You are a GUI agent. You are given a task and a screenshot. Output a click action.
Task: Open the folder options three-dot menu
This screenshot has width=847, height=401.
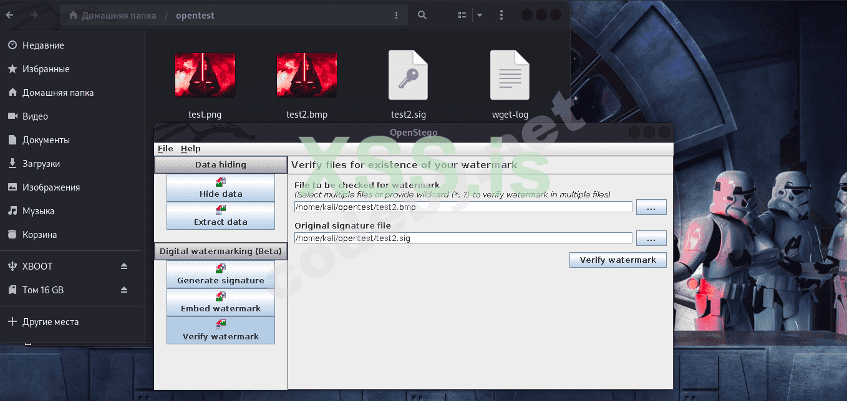click(397, 15)
